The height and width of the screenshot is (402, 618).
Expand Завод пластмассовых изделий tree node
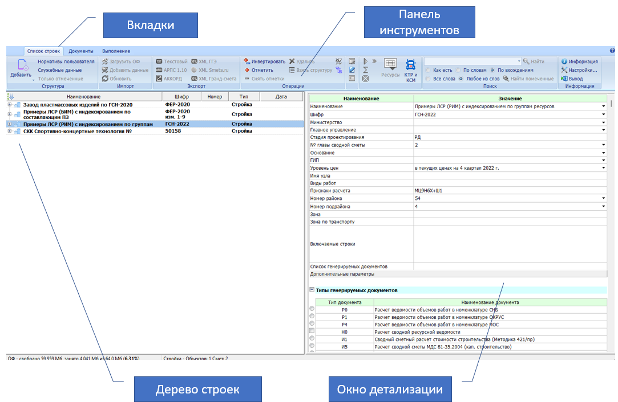[10, 105]
